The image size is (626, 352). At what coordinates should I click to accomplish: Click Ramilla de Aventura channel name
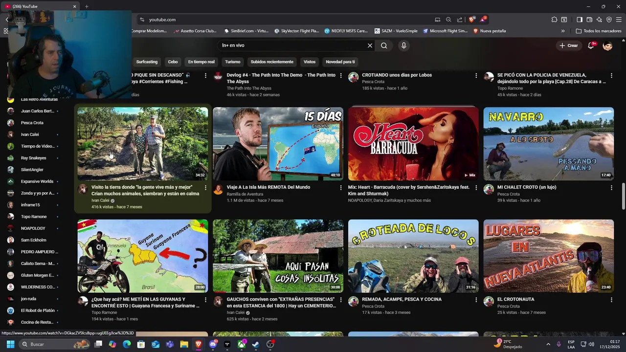click(x=245, y=194)
